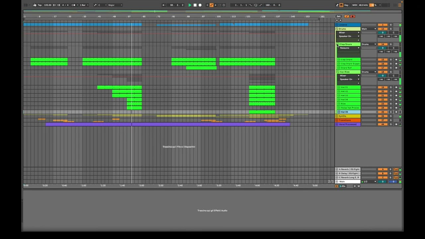Click the Stop transport button
The width and height of the screenshot is (425, 239).
[195, 5]
